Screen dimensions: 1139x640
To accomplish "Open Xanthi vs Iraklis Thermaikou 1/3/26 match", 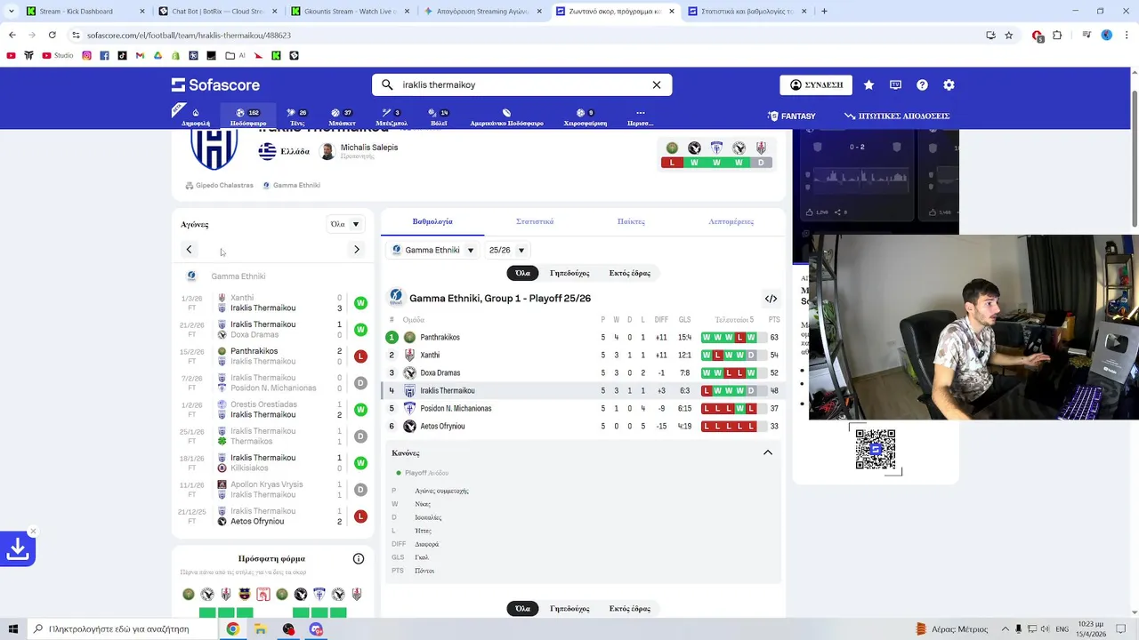I will pos(272,303).
